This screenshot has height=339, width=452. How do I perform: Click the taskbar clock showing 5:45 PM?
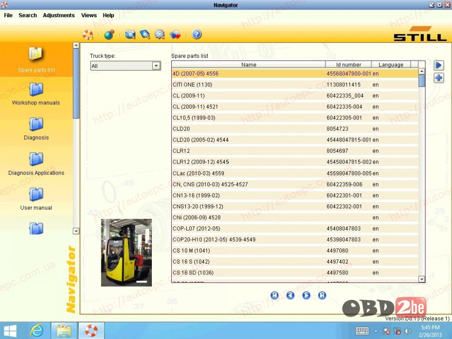point(430,331)
